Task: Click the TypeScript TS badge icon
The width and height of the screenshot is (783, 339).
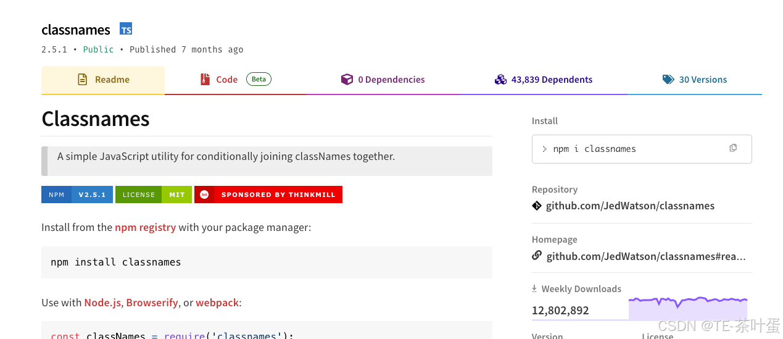Action: 126,29
